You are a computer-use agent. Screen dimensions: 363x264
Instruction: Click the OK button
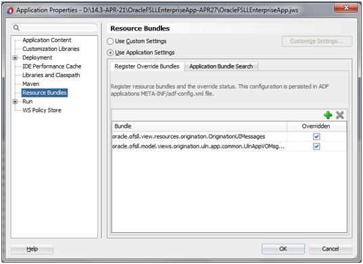click(x=283, y=248)
